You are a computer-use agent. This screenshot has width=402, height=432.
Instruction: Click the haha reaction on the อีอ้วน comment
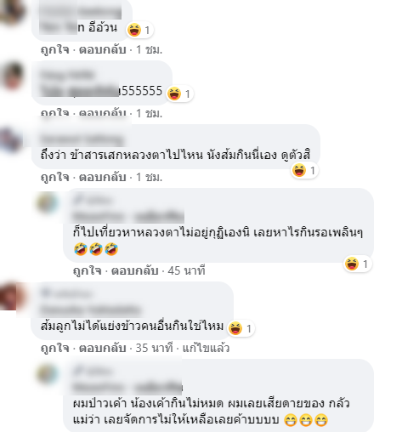139,30
